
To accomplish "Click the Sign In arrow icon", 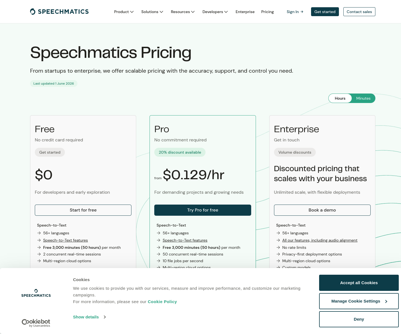I will pyautogui.click(x=302, y=12).
